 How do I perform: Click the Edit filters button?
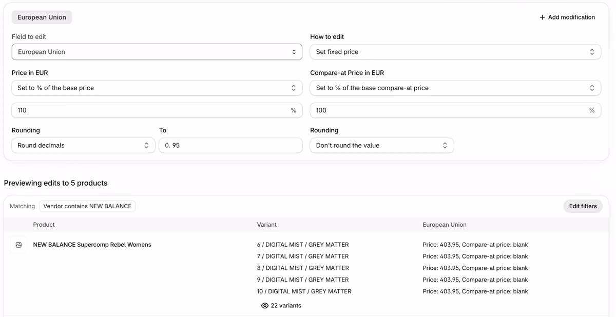pyautogui.click(x=583, y=206)
